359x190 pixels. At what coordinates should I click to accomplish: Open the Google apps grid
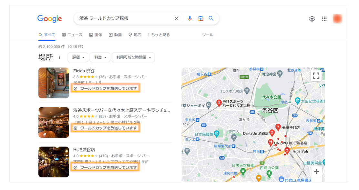coord(324,19)
